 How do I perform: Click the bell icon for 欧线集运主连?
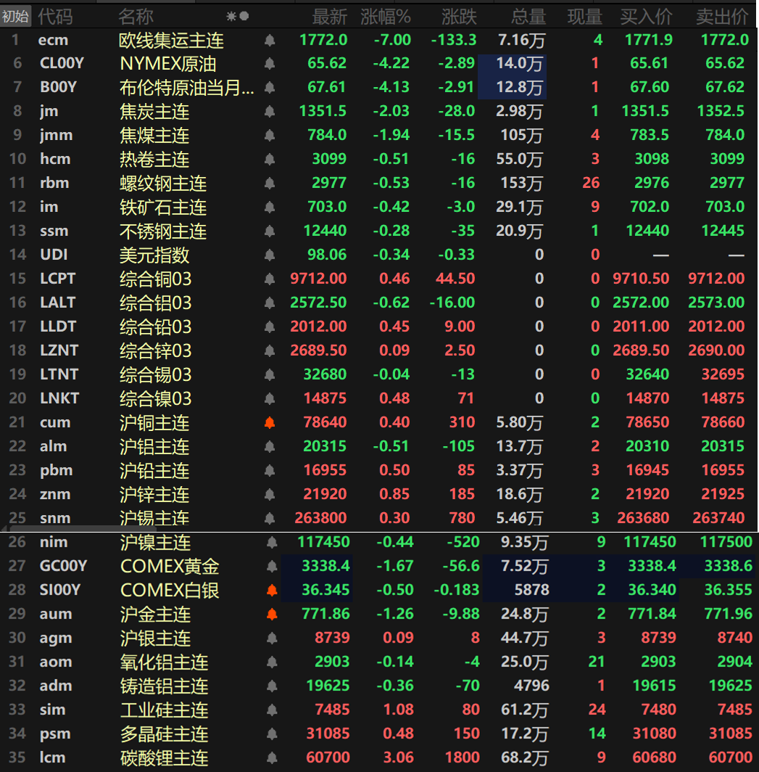[x=270, y=40]
